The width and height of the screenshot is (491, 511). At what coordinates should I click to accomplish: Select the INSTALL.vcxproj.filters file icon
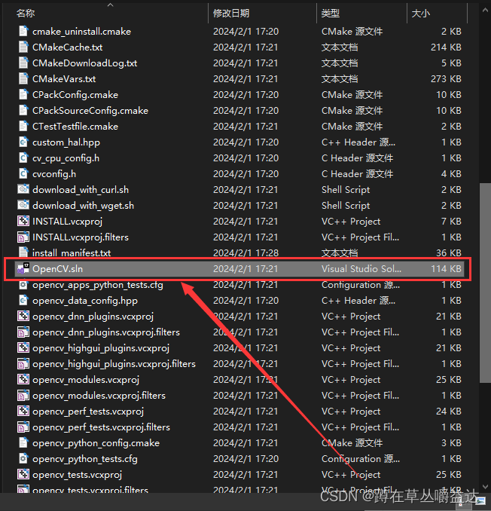(x=23, y=237)
